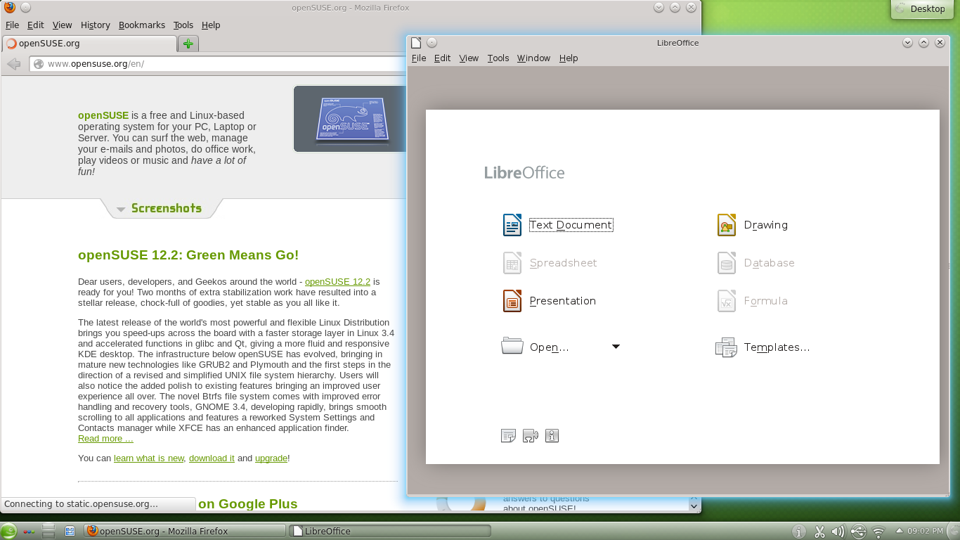
Task: Switch to Firefox window in the taskbar
Action: coord(185,531)
